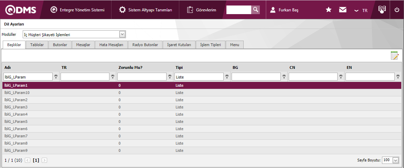Click the search magnifier icon in header
This screenshot has height=168, width=404.
click(255, 10)
